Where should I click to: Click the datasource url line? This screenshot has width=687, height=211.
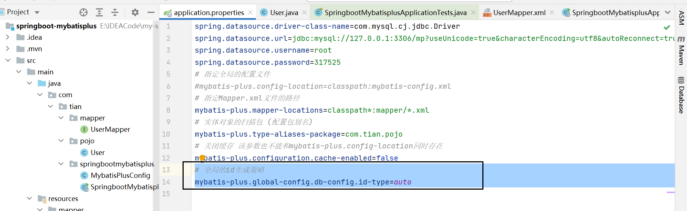435,38
